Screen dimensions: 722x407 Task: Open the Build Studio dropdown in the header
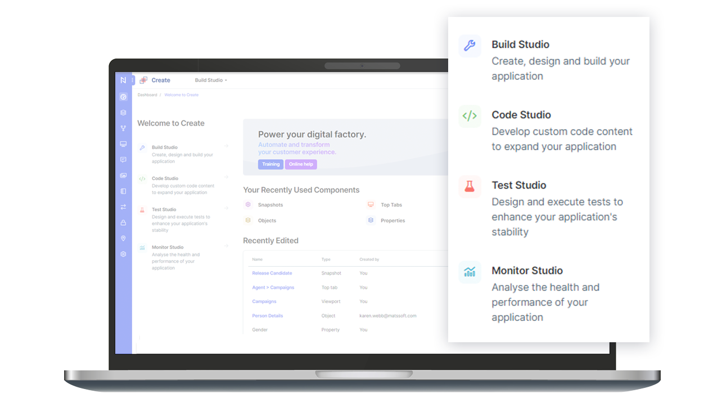(210, 80)
